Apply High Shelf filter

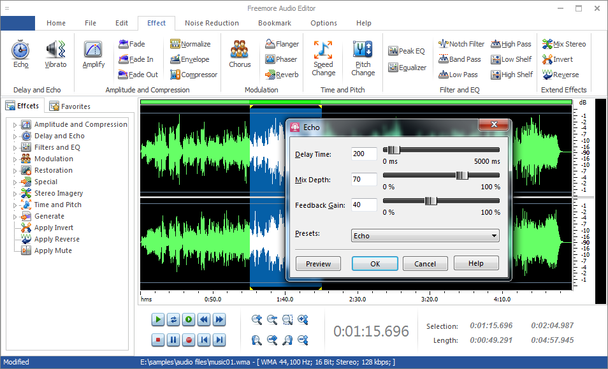point(512,75)
